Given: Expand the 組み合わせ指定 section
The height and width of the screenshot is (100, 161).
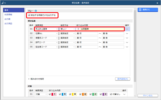Looking at the screenshot, I should (29, 79).
